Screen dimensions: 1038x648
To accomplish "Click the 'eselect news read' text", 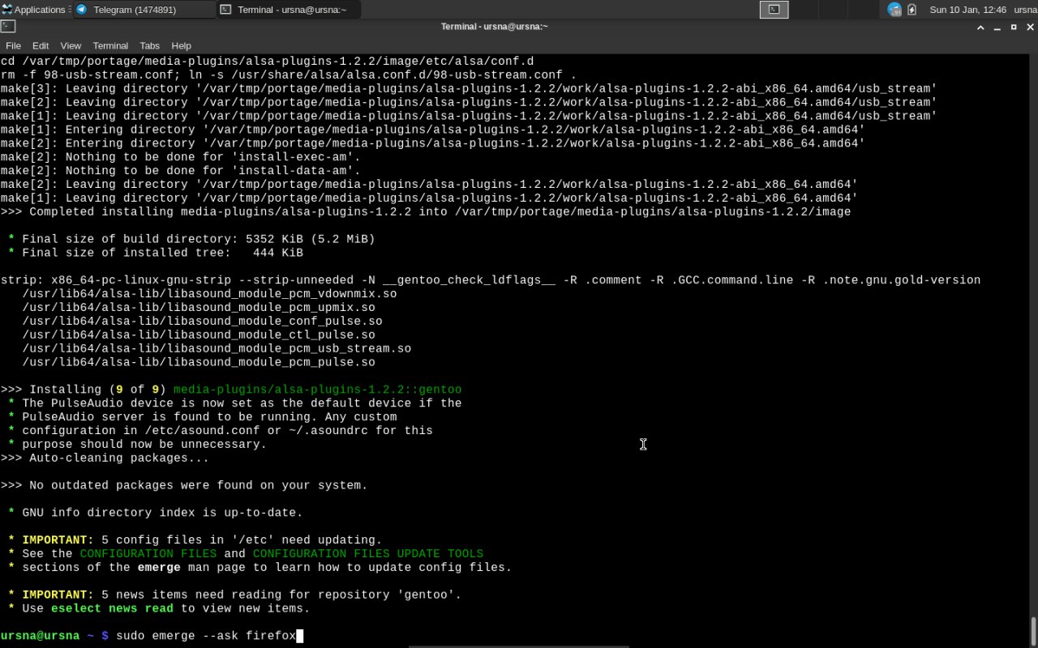I will [112, 608].
